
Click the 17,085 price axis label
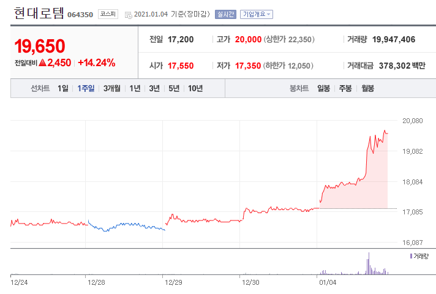pyautogui.click(x=412, y=212)
